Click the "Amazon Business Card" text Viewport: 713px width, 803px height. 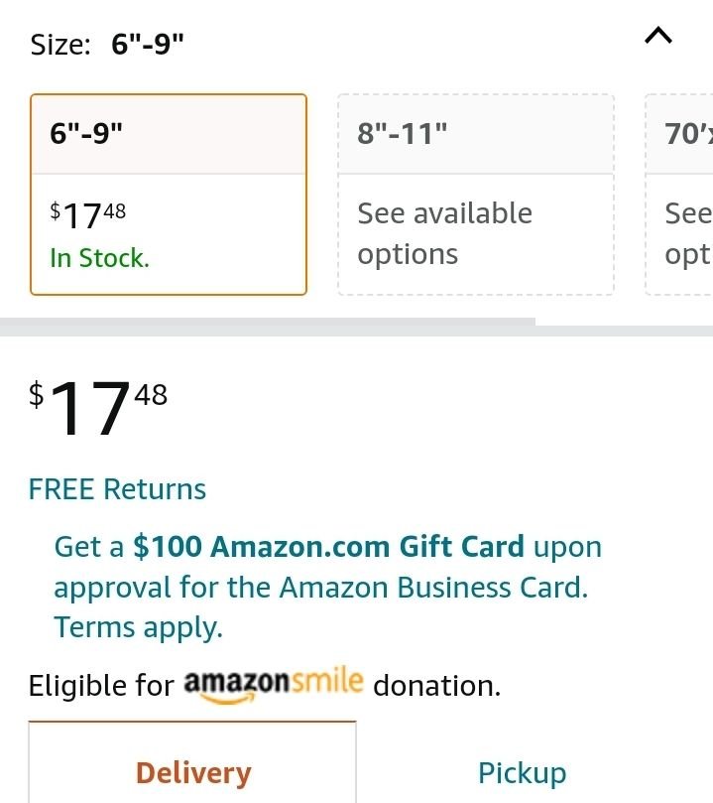point(432,588)
